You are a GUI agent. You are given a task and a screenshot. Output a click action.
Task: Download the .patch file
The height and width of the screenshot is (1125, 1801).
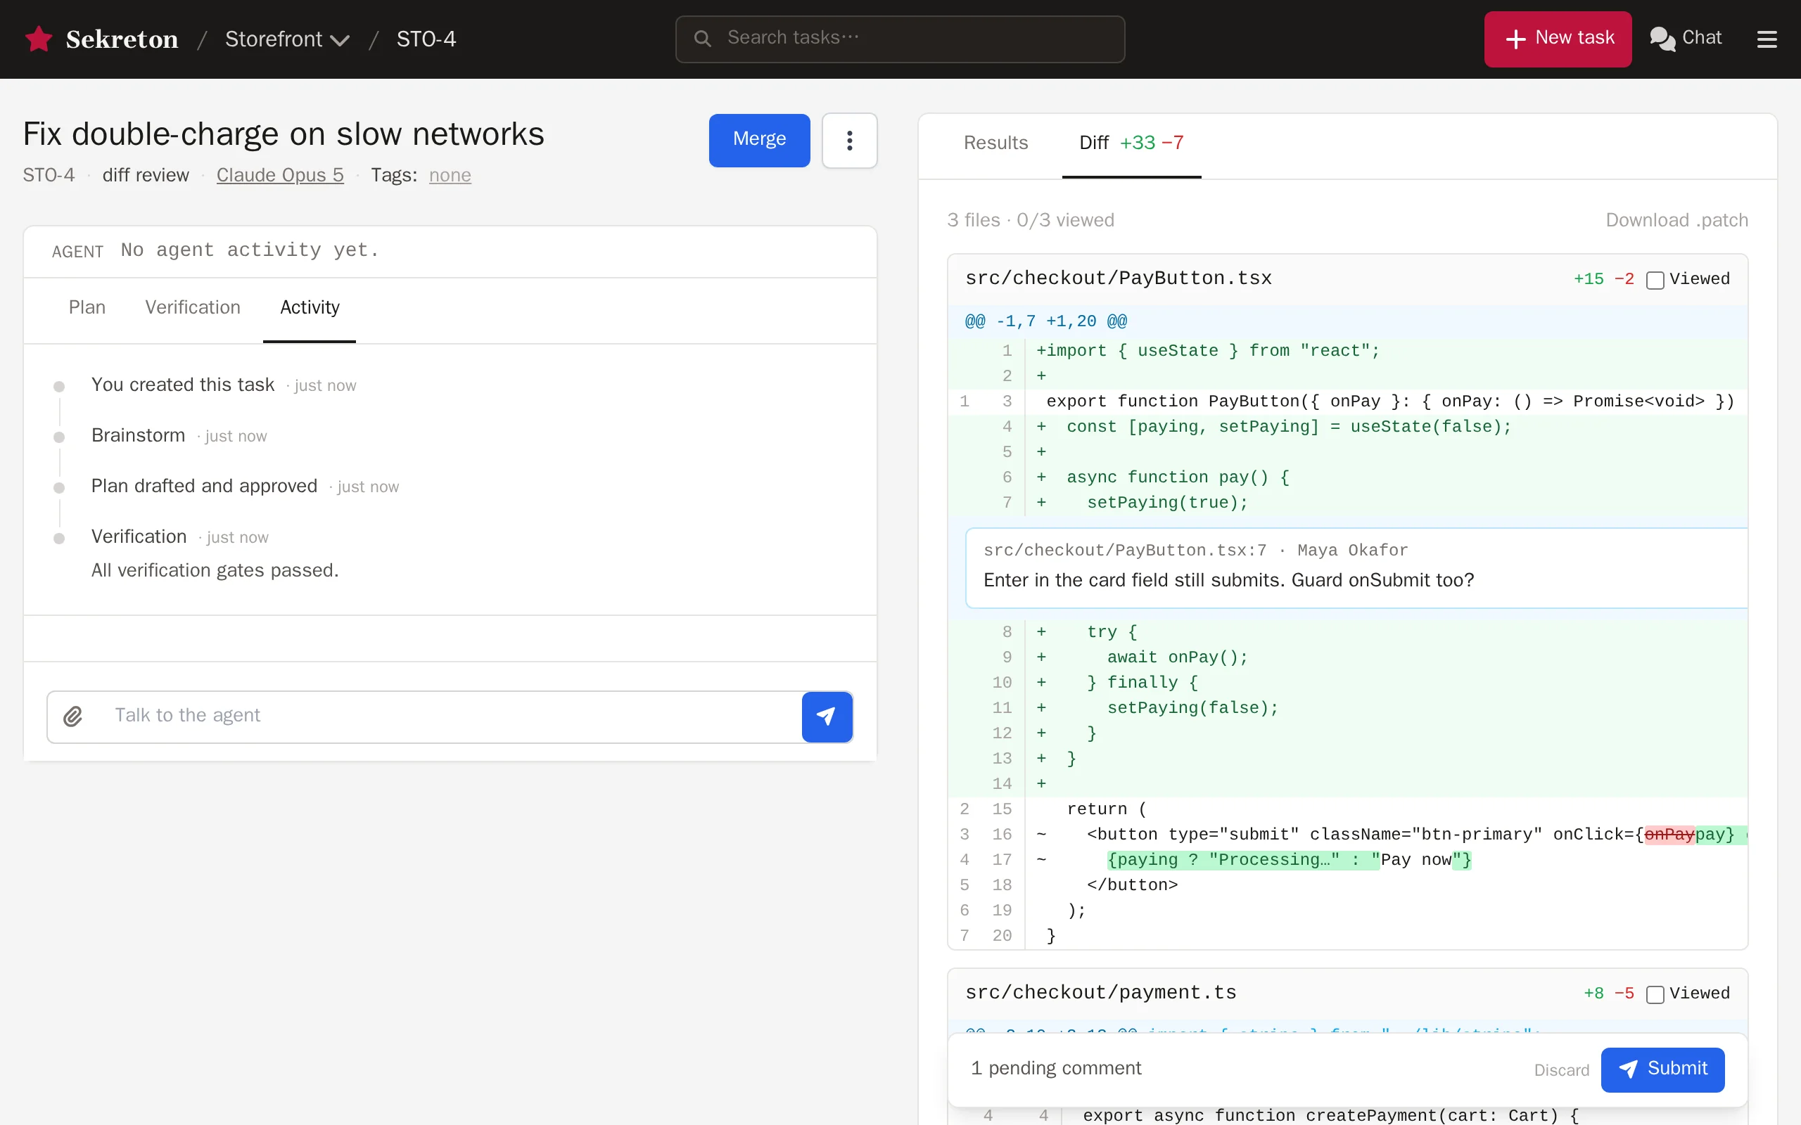pyautogui.click(x=1676, y=220)
